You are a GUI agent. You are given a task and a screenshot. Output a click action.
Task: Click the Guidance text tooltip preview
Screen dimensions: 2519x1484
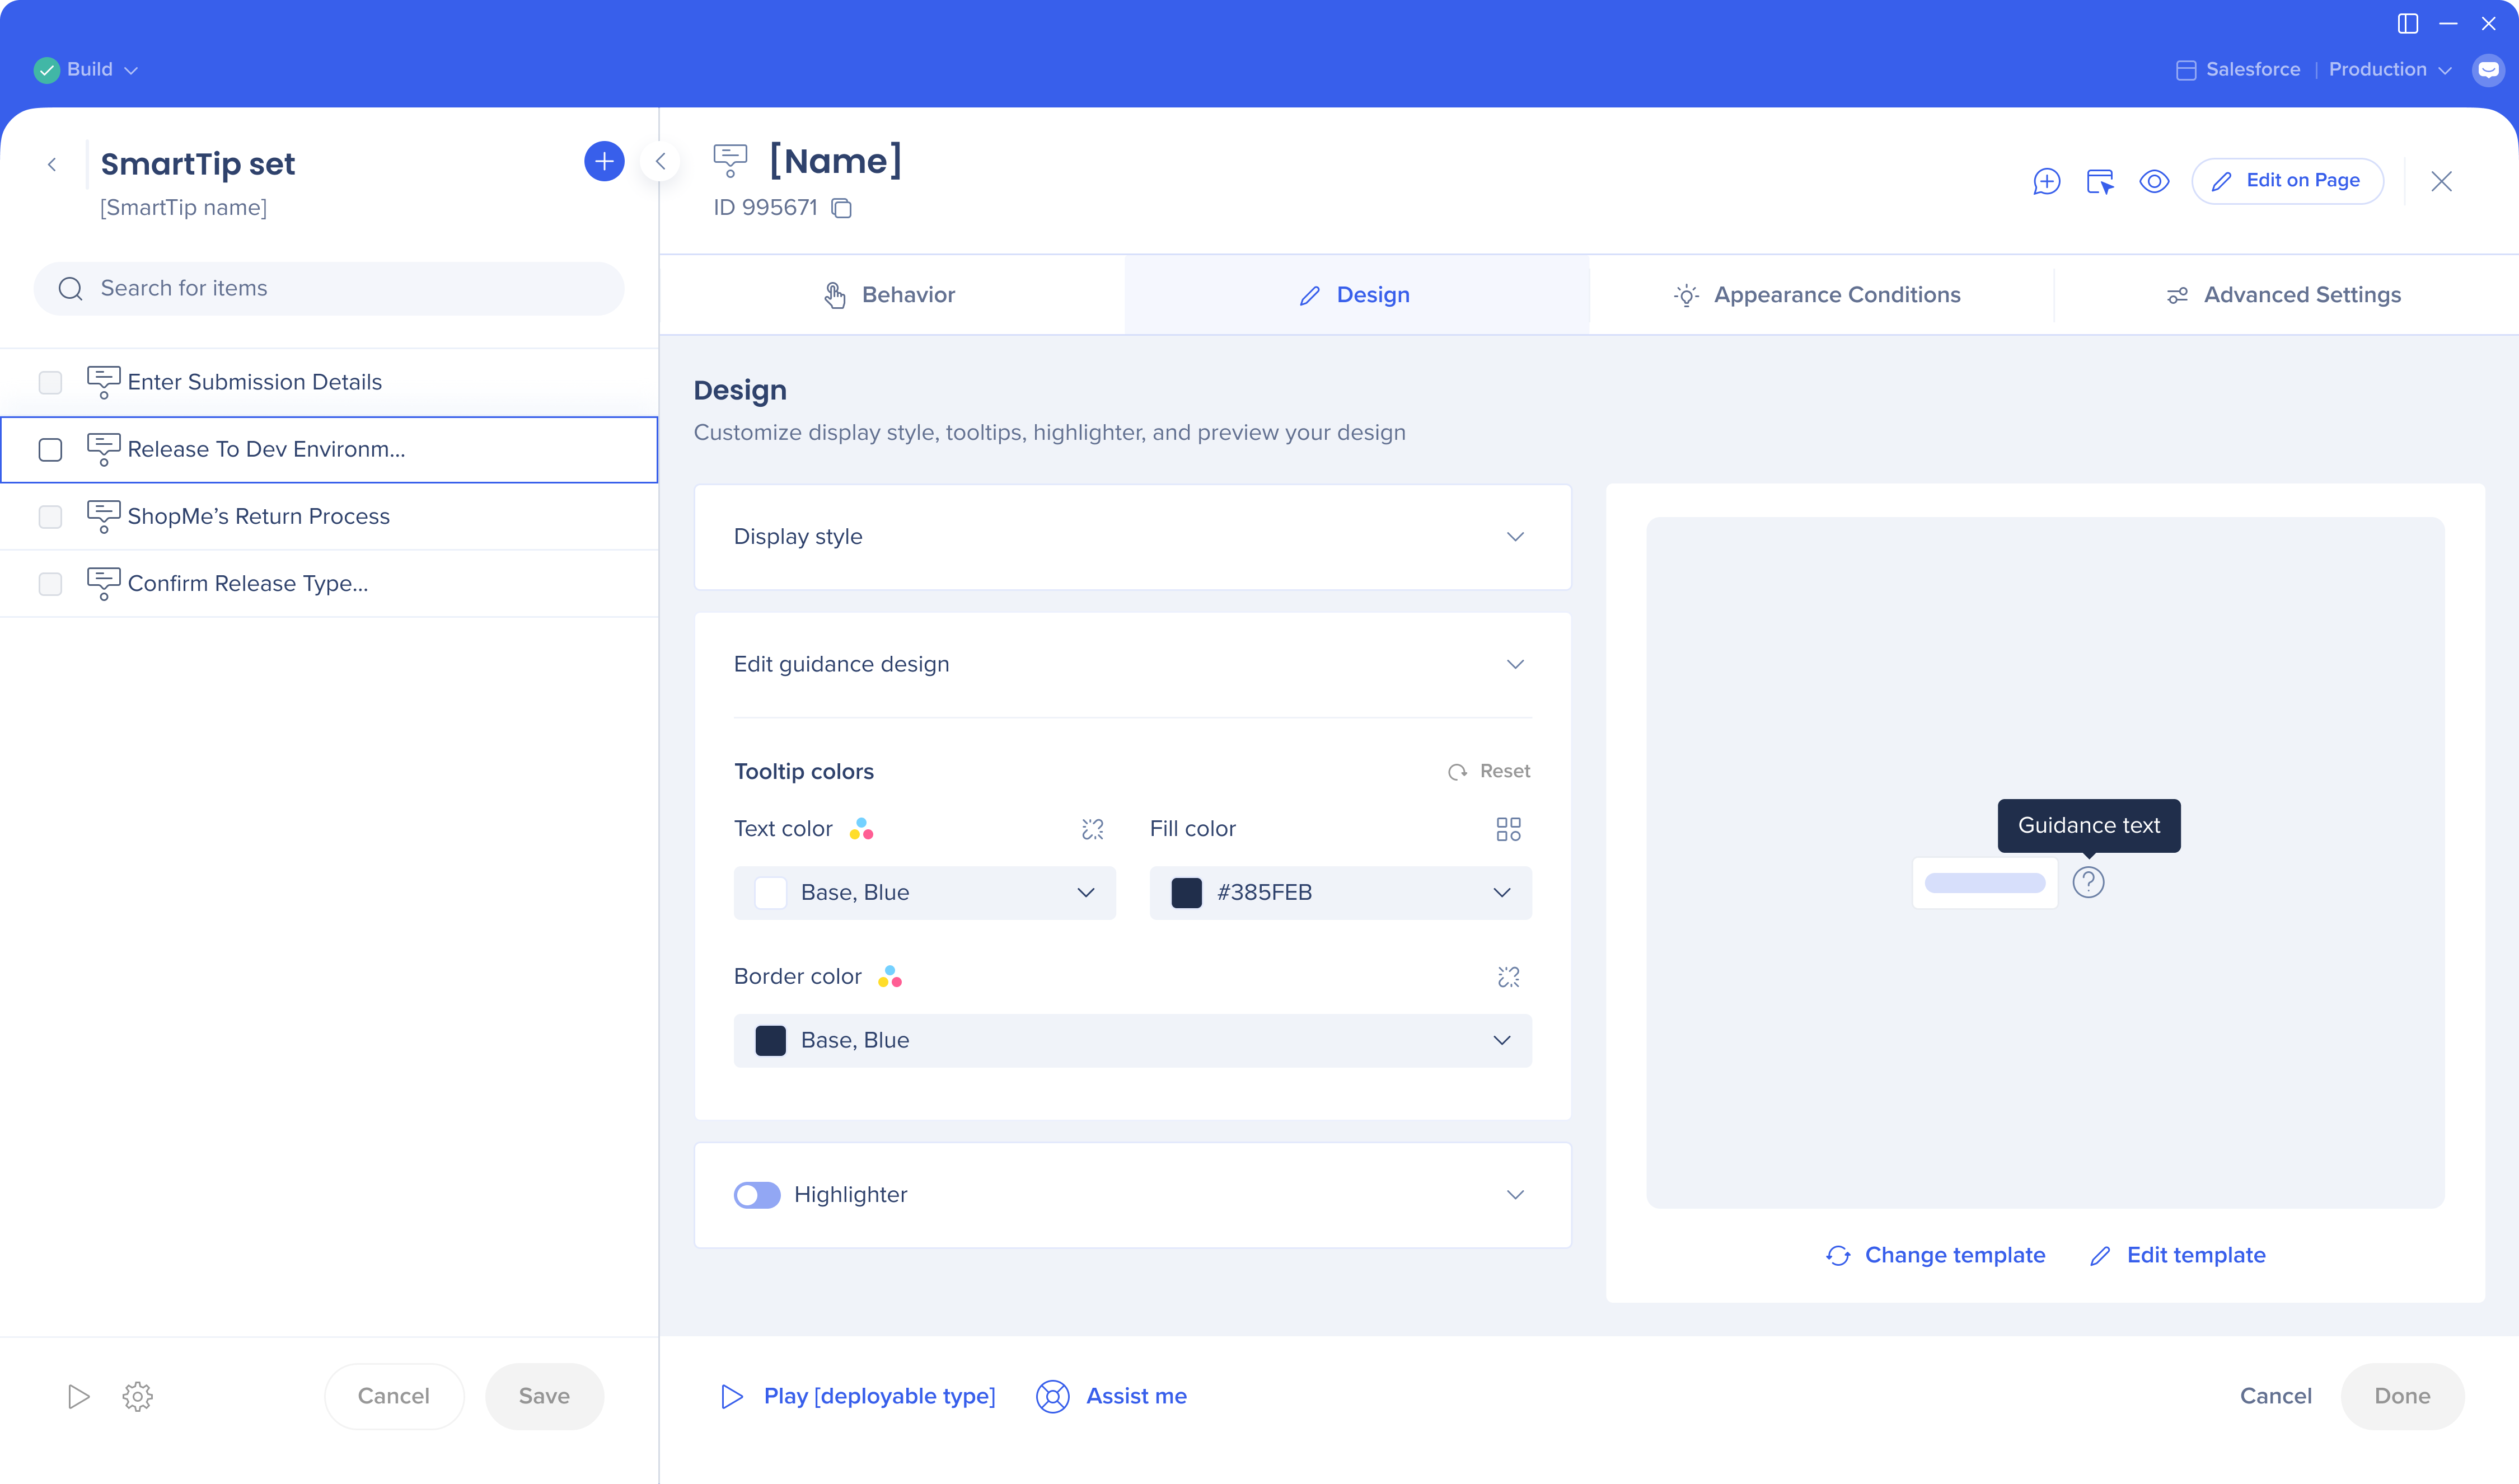2089,826
